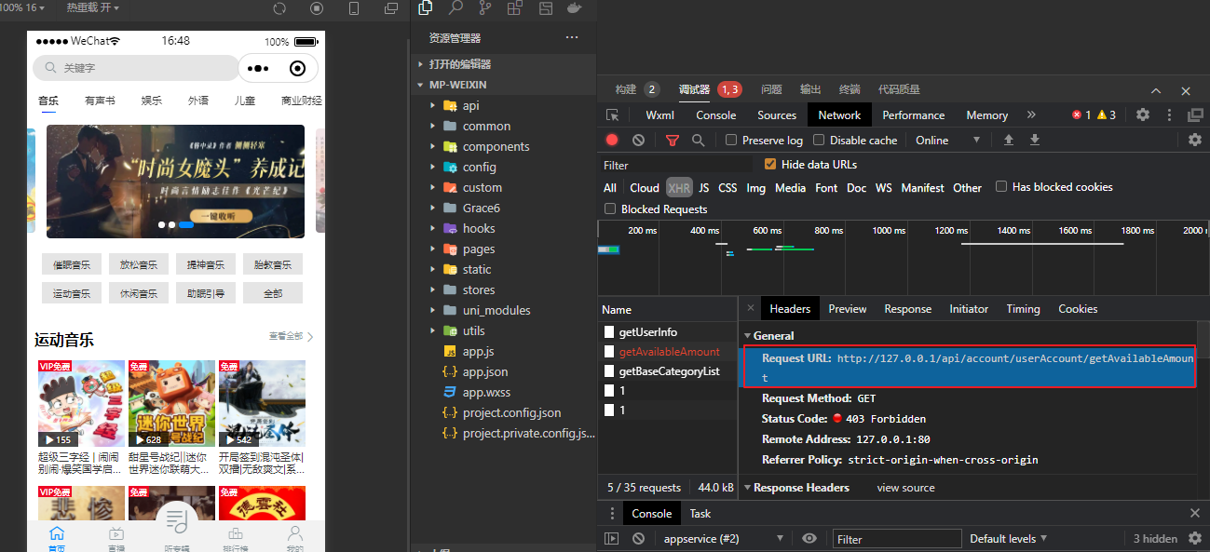Open the Response tab of request
Screen dimensions: 1210x552
908,309
